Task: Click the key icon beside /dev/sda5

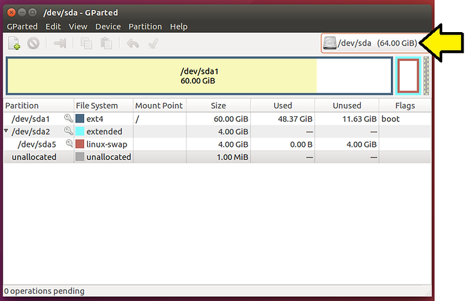Action: coord(70,144)
